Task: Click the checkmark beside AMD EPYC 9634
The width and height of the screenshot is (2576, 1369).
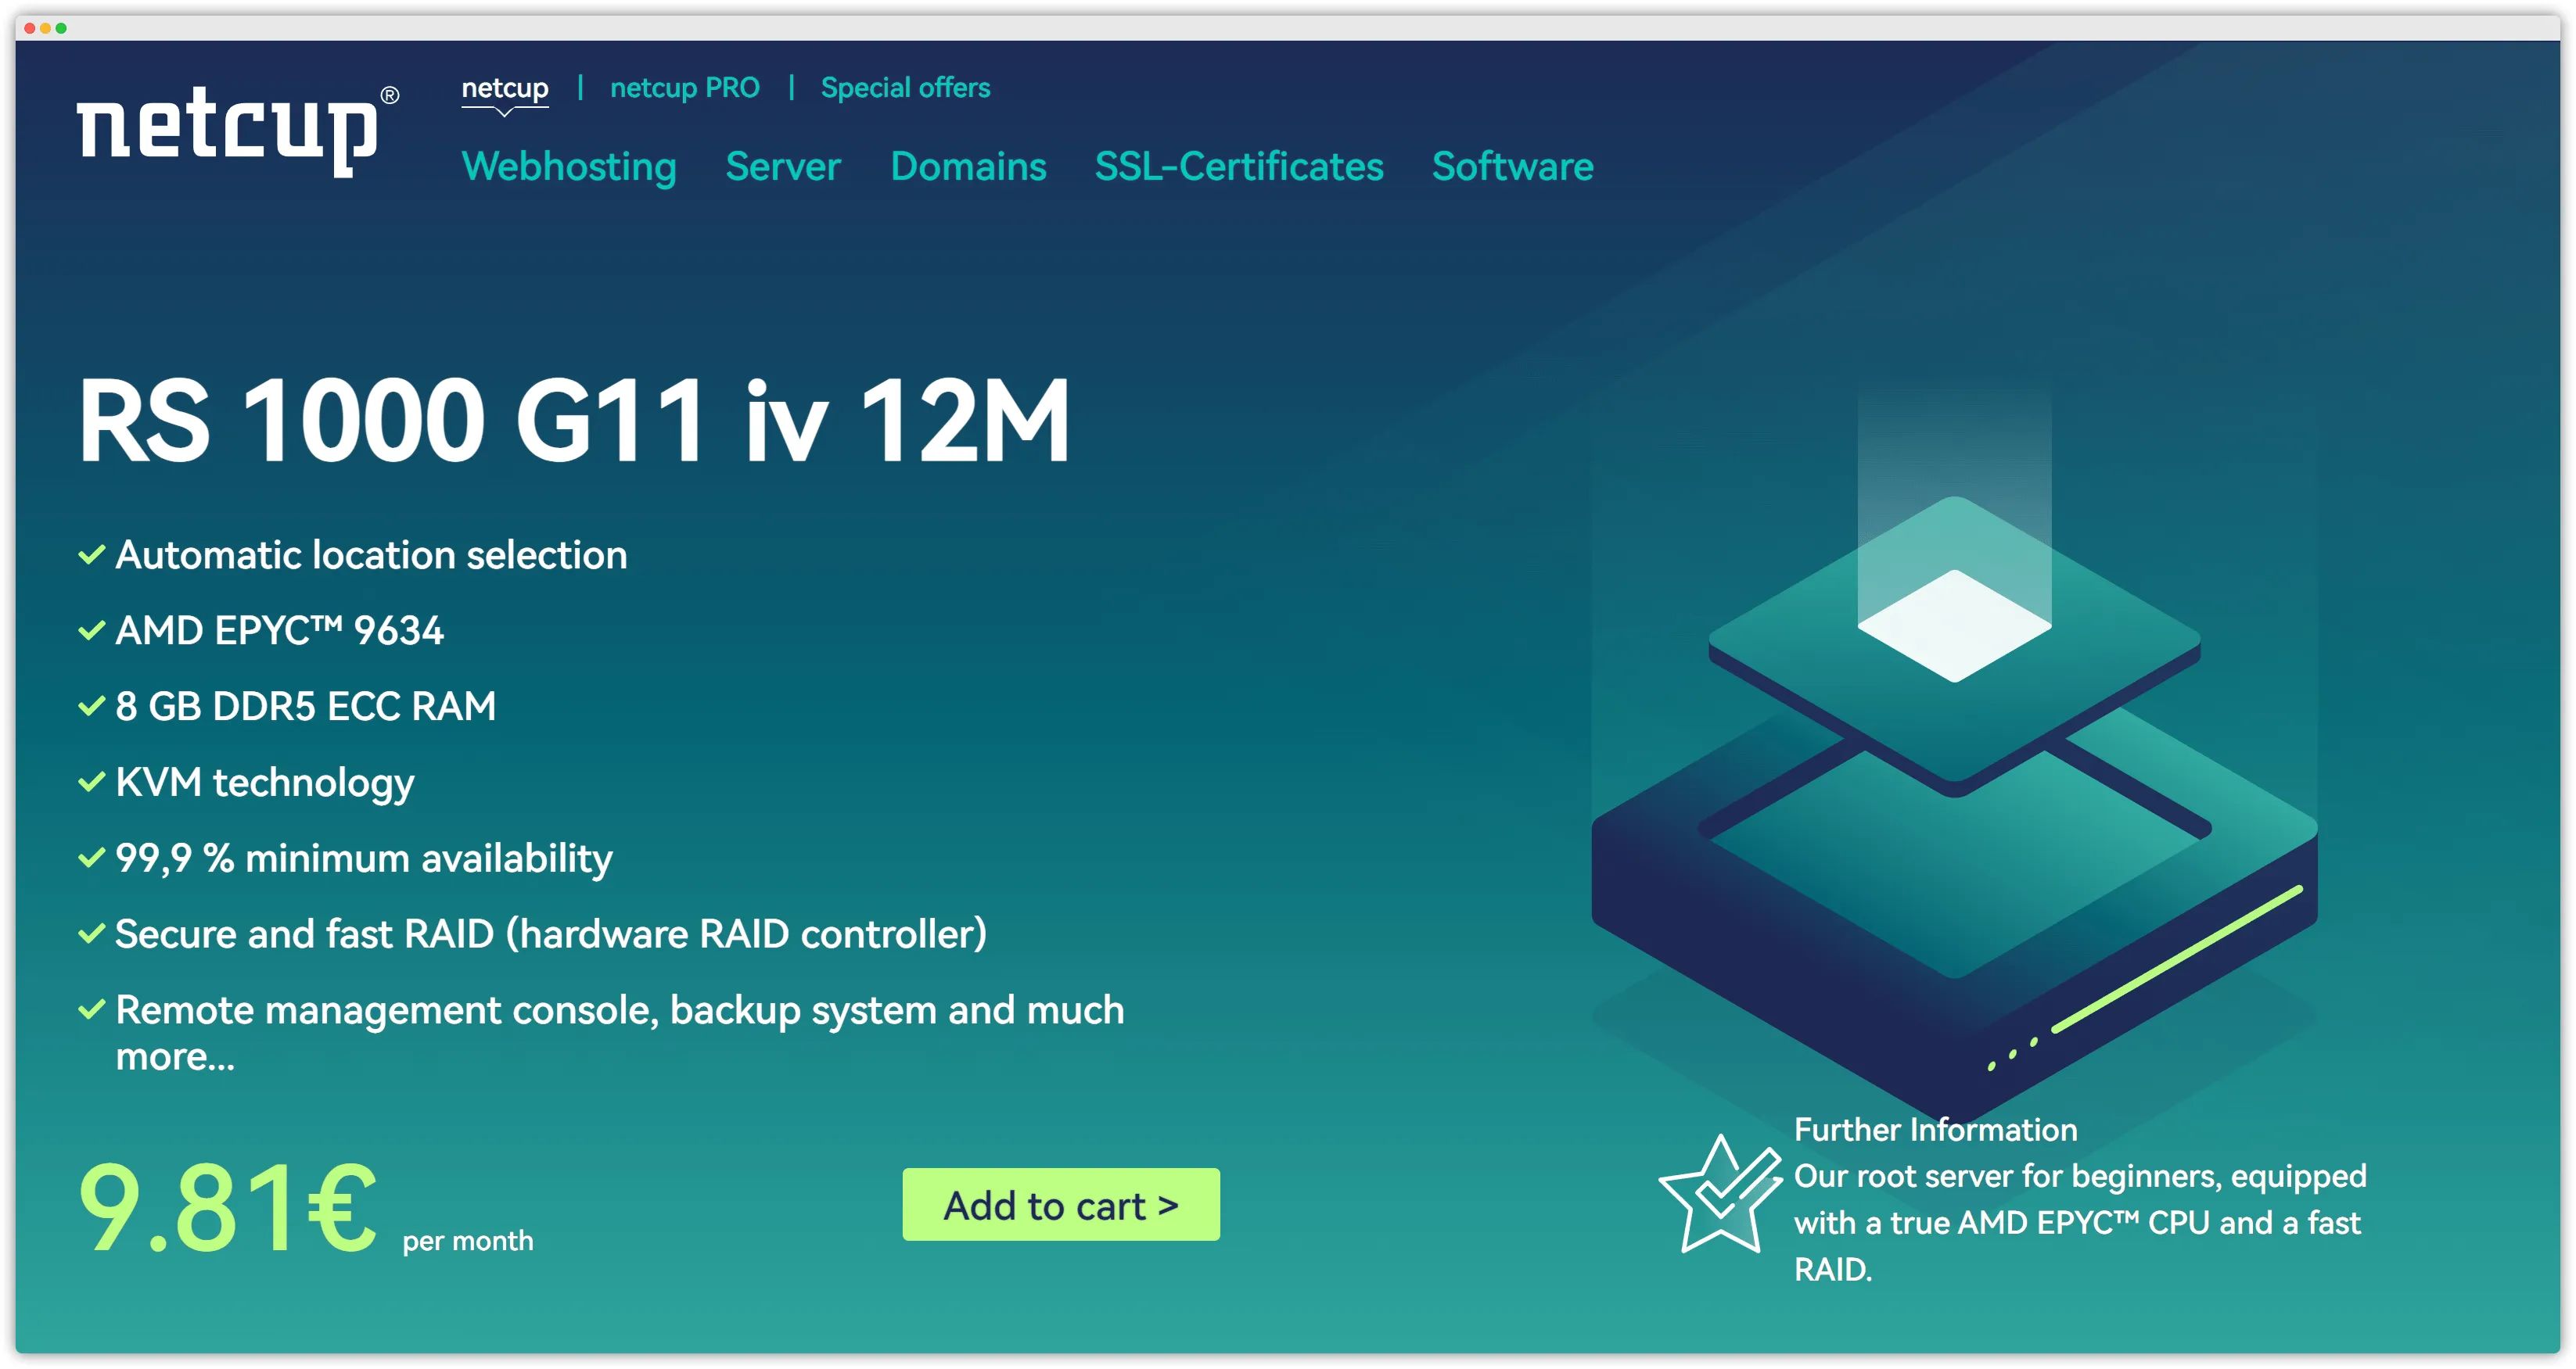Action: pos(91,630)
